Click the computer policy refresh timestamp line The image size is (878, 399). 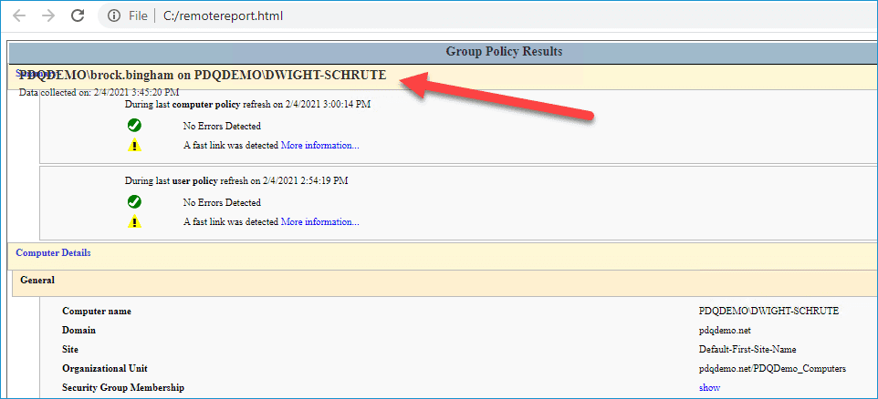click(247, 104)
